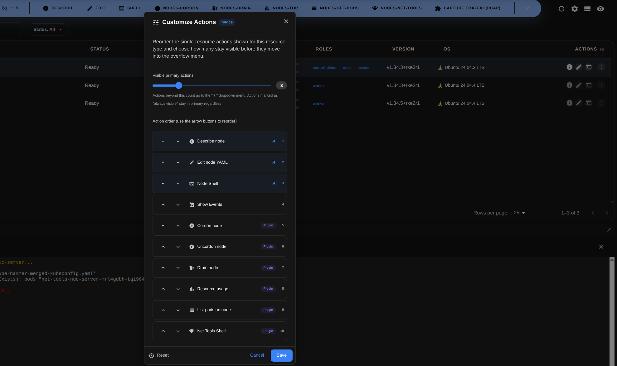Move Show Events up
The width and height of the screenshot is (617, 366).
163,205
